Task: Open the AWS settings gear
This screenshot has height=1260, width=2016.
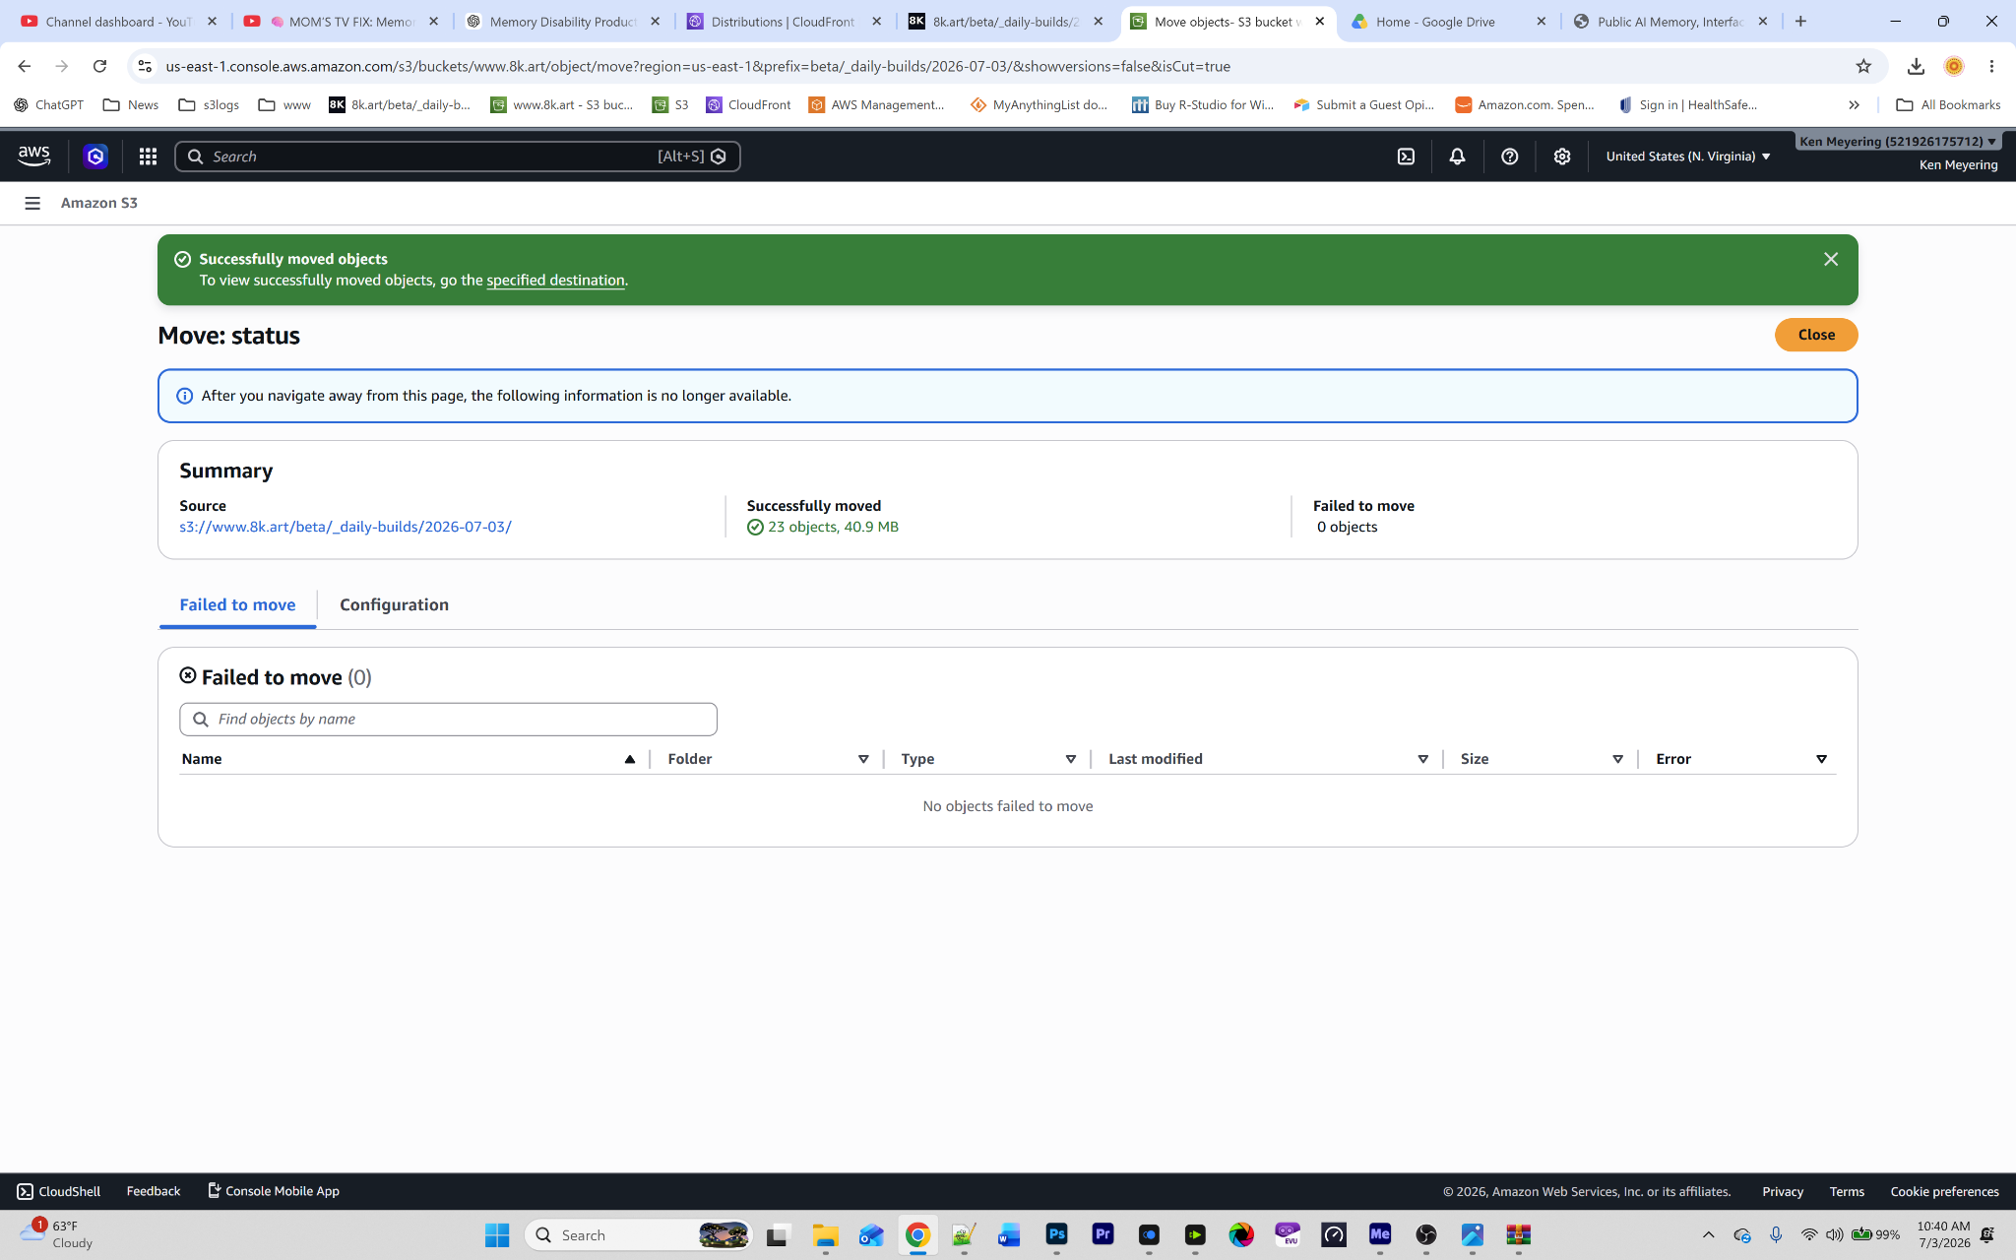Action: point(1561,157)
